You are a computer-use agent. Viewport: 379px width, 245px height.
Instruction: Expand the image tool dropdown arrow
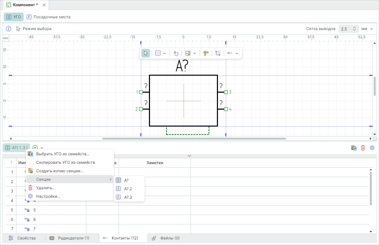tap(195, 53)
